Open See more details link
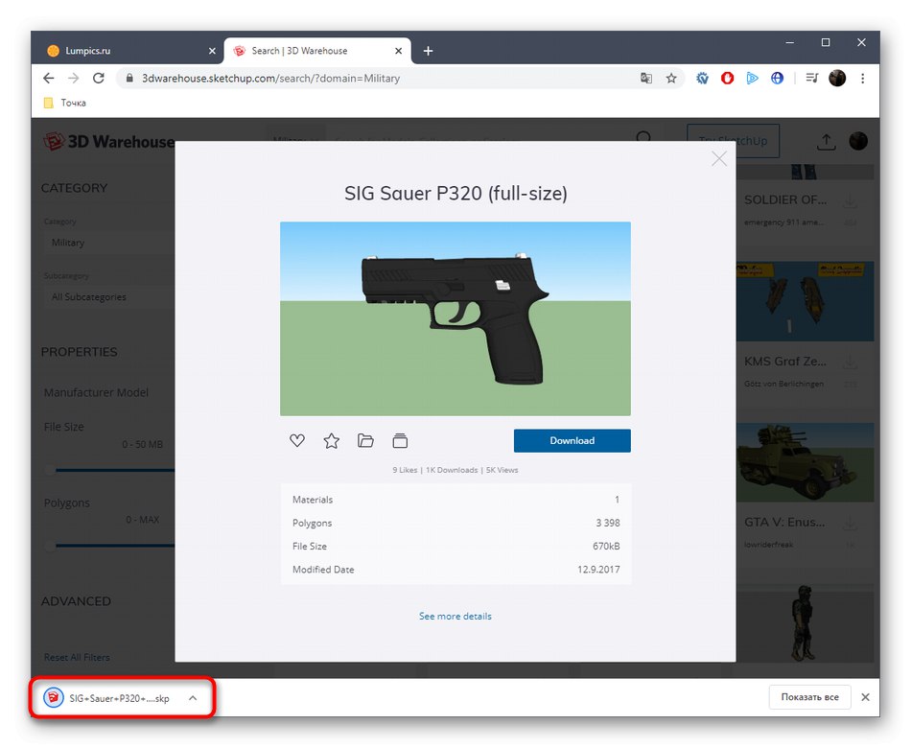 pyautogui.click(x=455, y=616)
